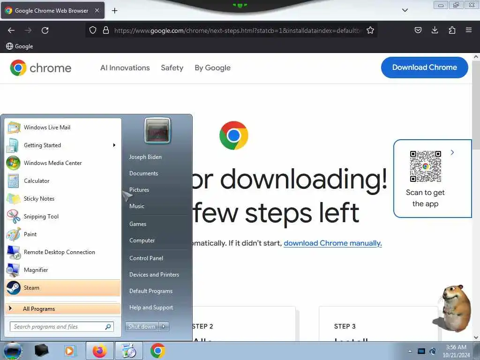
Task: Open the Extensions puzzle icon
Action: [452, 30]
